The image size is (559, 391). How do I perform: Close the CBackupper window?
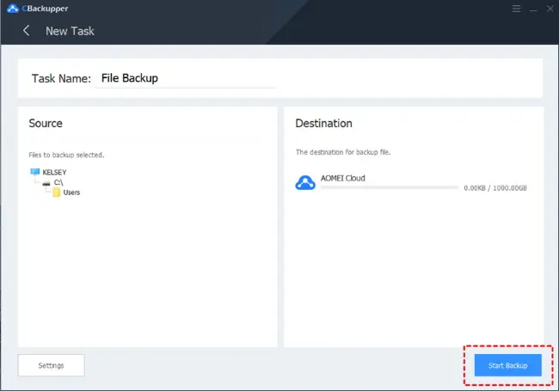coord(550,9)
